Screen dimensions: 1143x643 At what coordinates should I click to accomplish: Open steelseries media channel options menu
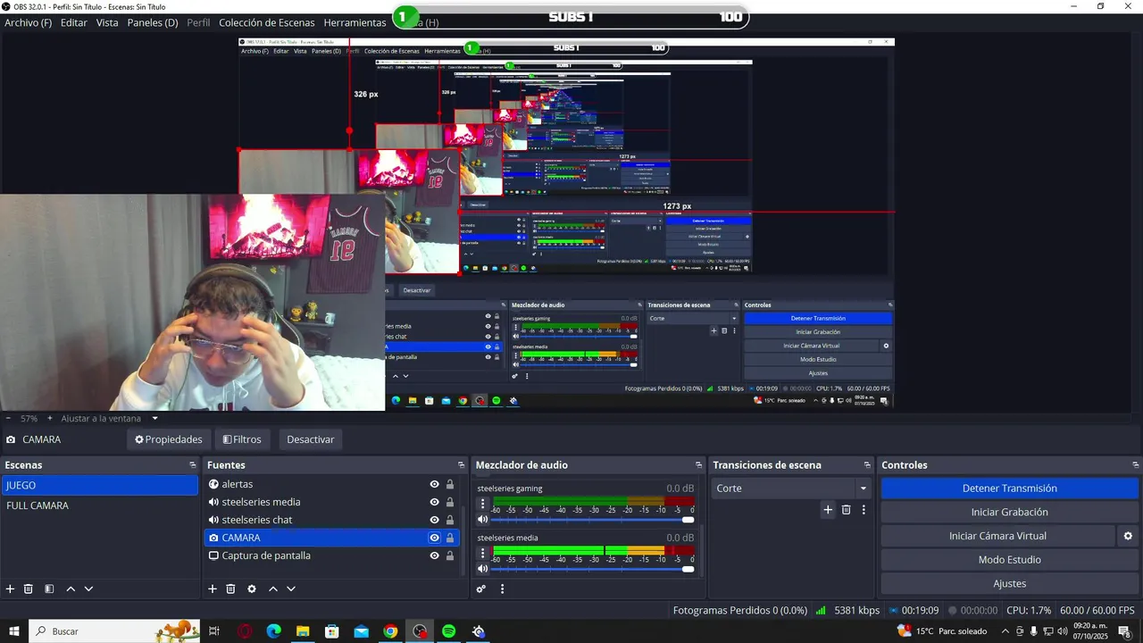(483, 553)
